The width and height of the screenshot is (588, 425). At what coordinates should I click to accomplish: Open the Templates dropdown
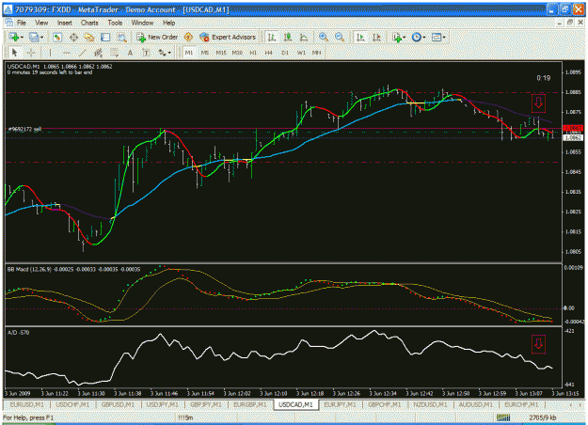click(438, 37)
